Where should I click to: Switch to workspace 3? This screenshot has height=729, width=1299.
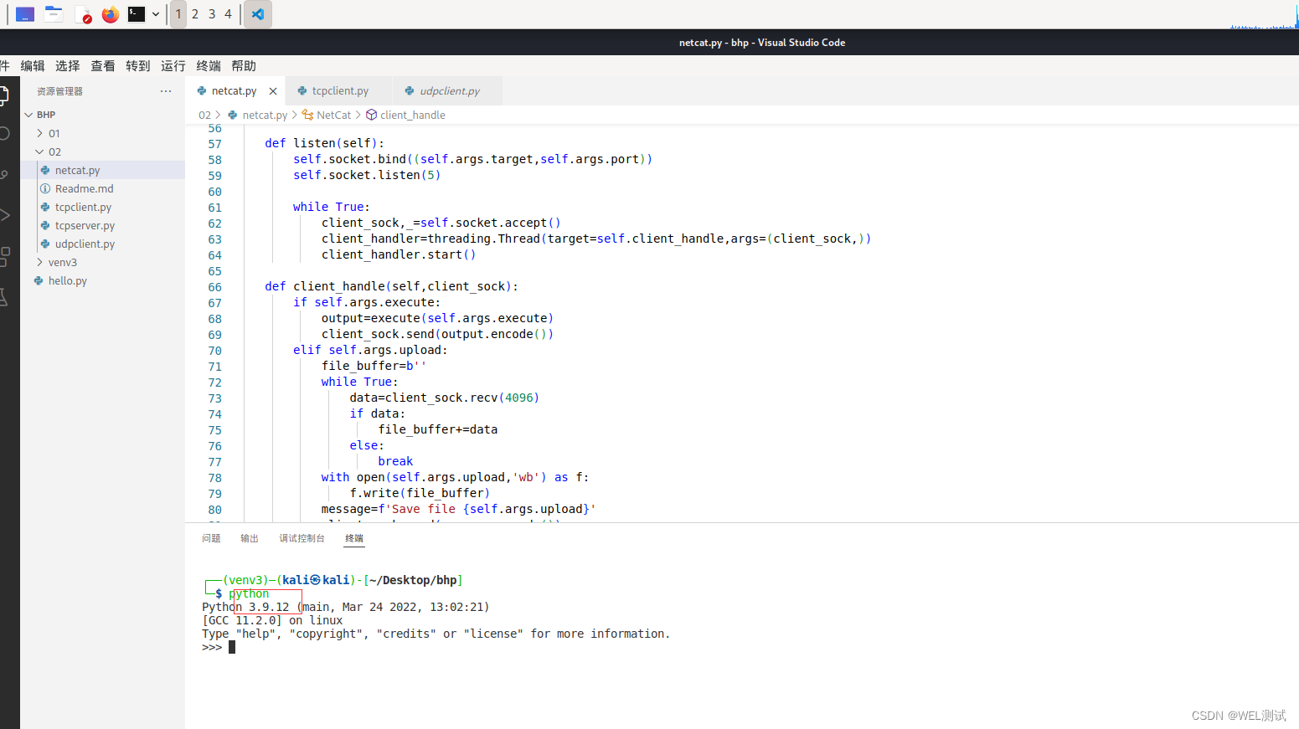click(x=212, y=14)
